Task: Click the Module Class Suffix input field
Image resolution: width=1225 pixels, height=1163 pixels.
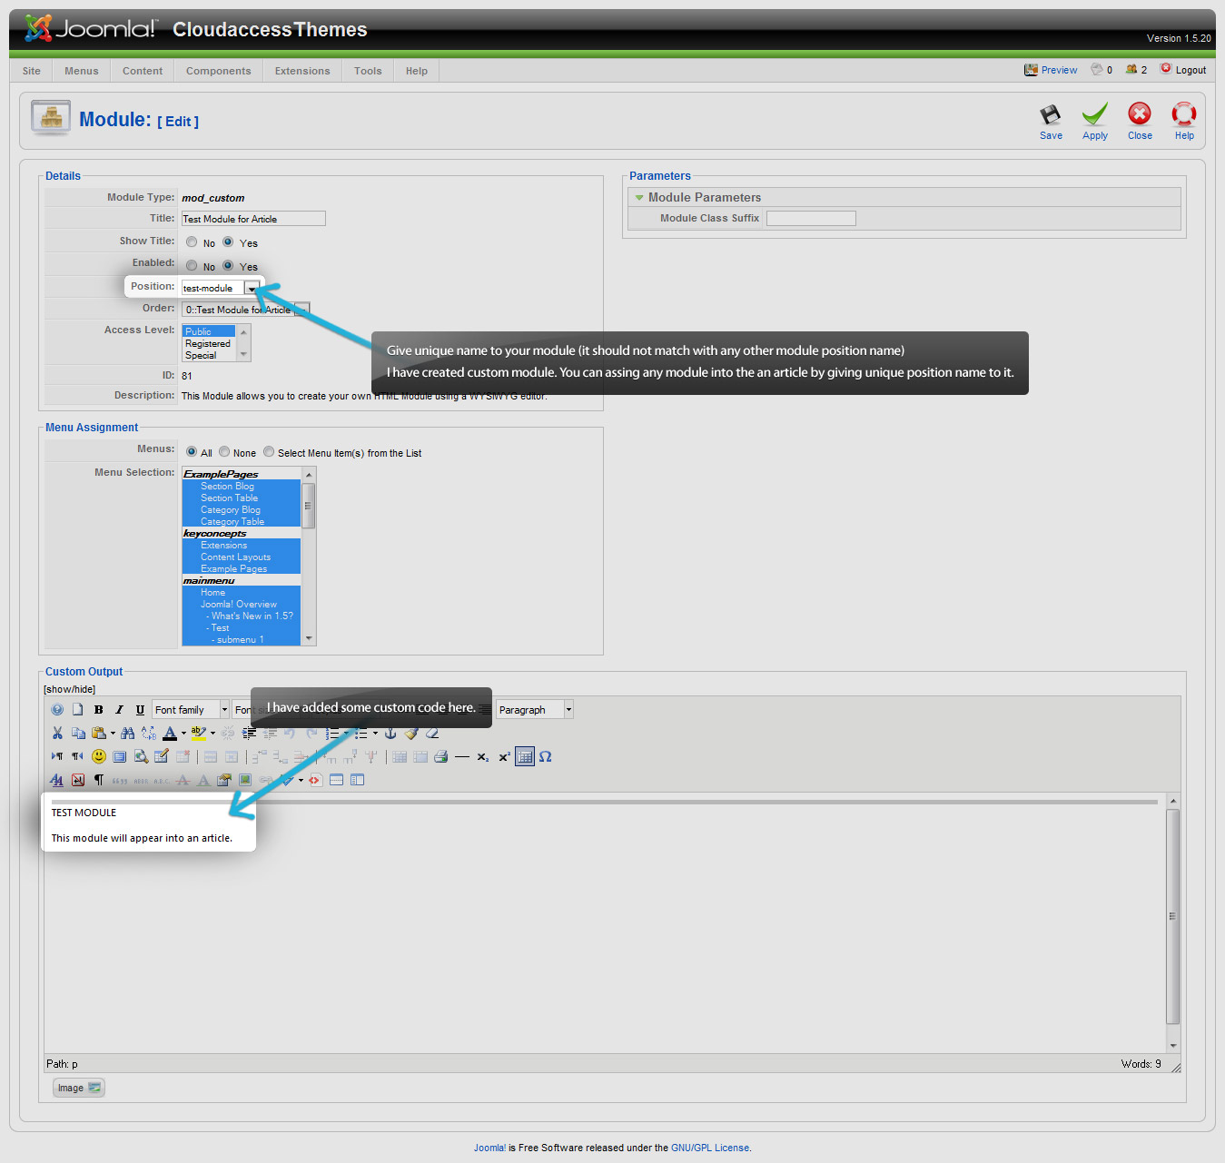Action: 811,218
